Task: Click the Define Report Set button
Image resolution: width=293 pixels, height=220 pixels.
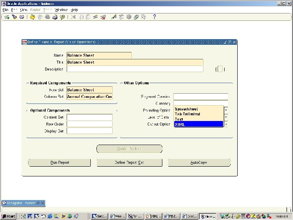Action: (129, 163)
